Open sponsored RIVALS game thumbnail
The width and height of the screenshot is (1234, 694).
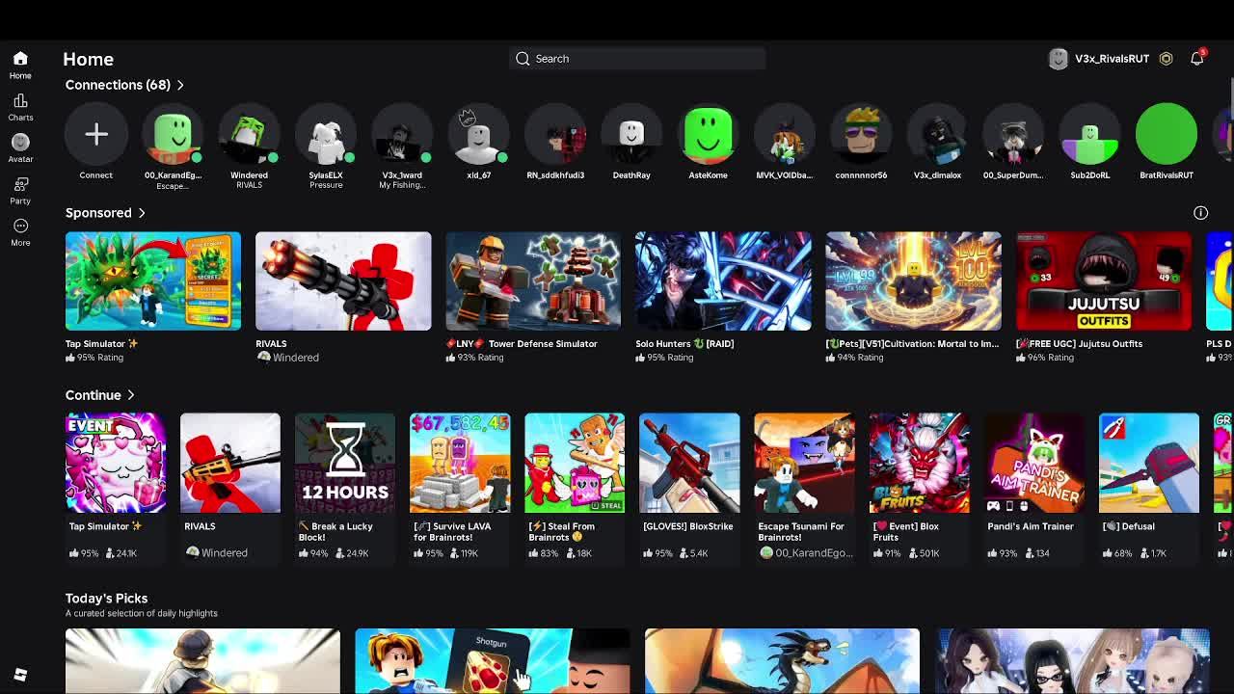coord(343,280)
